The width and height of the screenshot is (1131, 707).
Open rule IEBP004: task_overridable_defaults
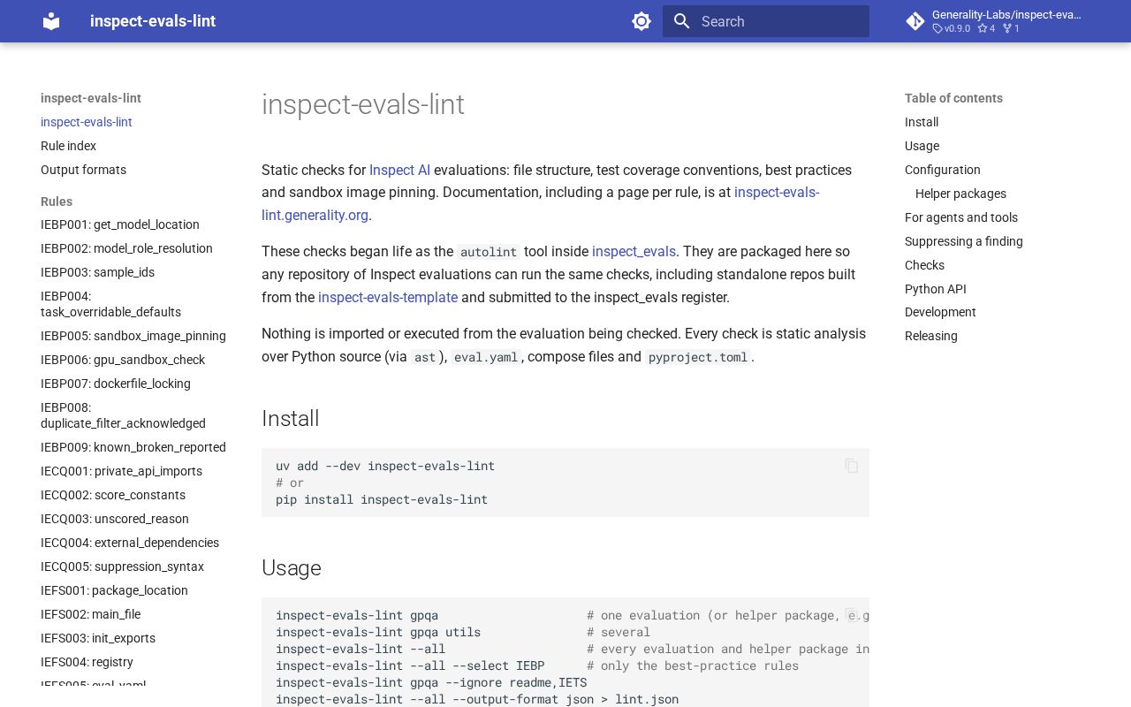110,304
